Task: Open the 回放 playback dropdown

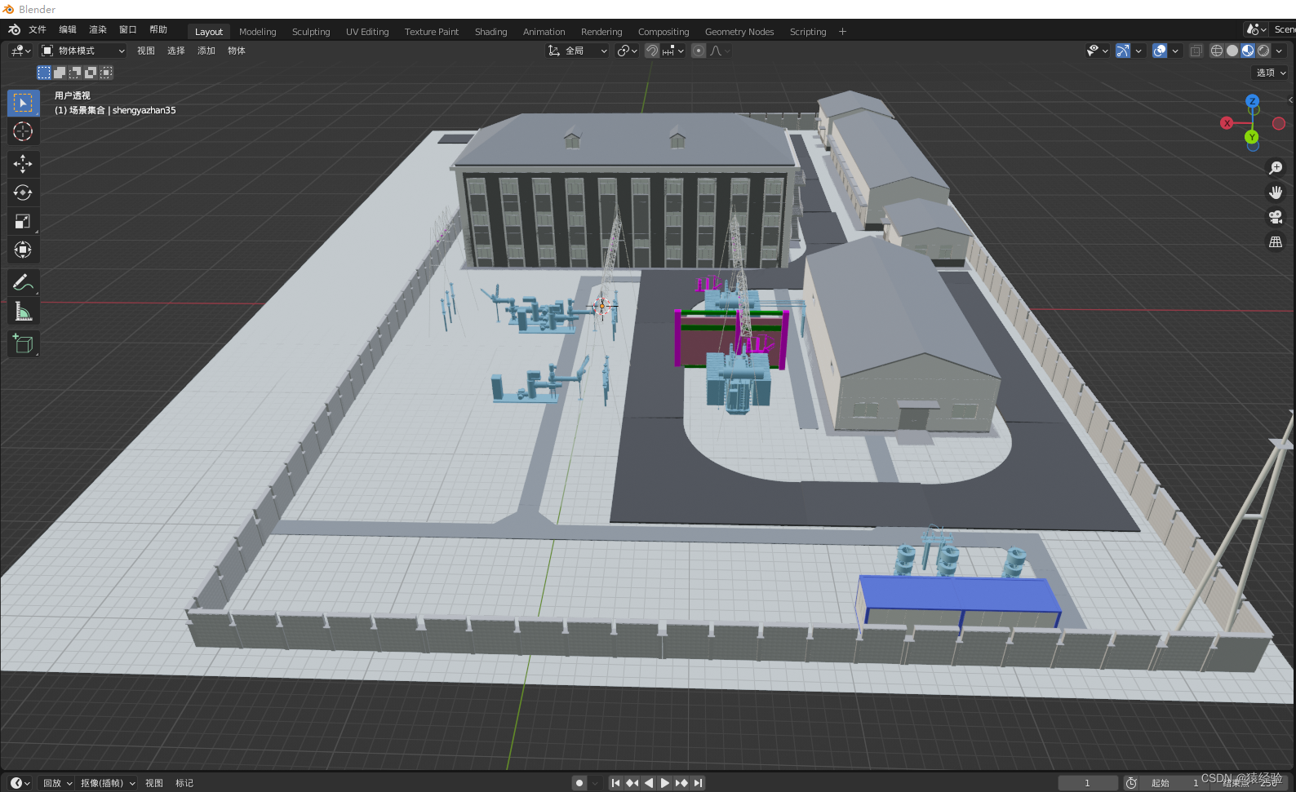Action: [x=57, y=783]
